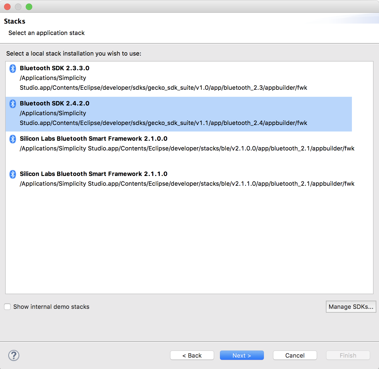
Task: Click the path ending v1.0/app/bluetooth_2.3/appbuilder/fwk
Action: pyautogui.click(x=163, y=83)
